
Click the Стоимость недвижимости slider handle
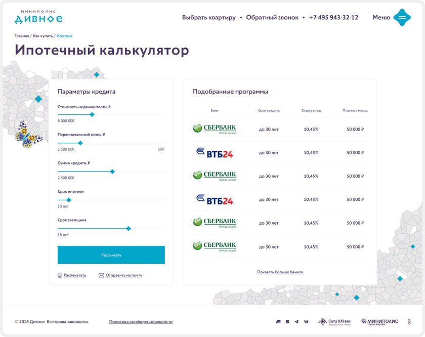[x=92, y=114]
